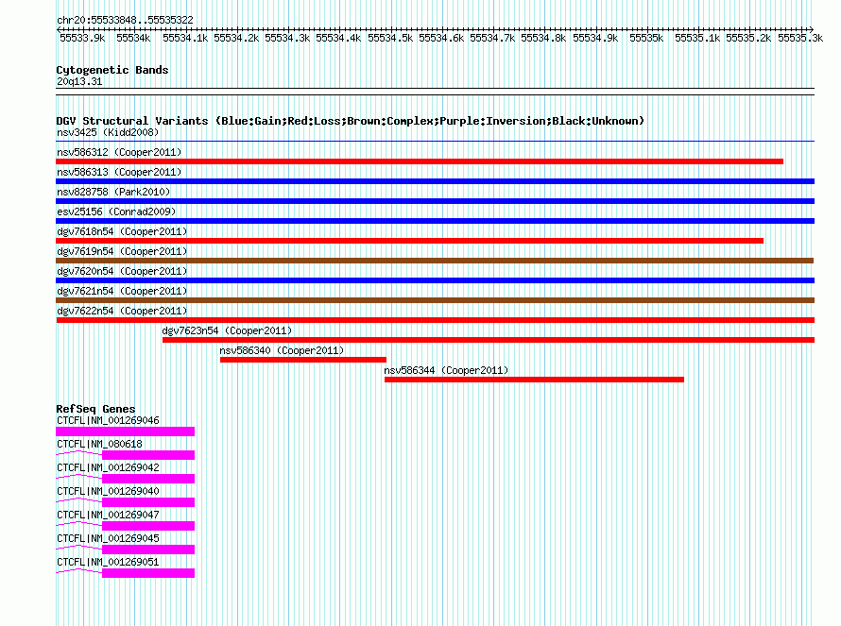Open the nsv586344 (Cooper2011) label
Image resolution: width=841 pixels, height=626 pixels.
pos(446,370)
